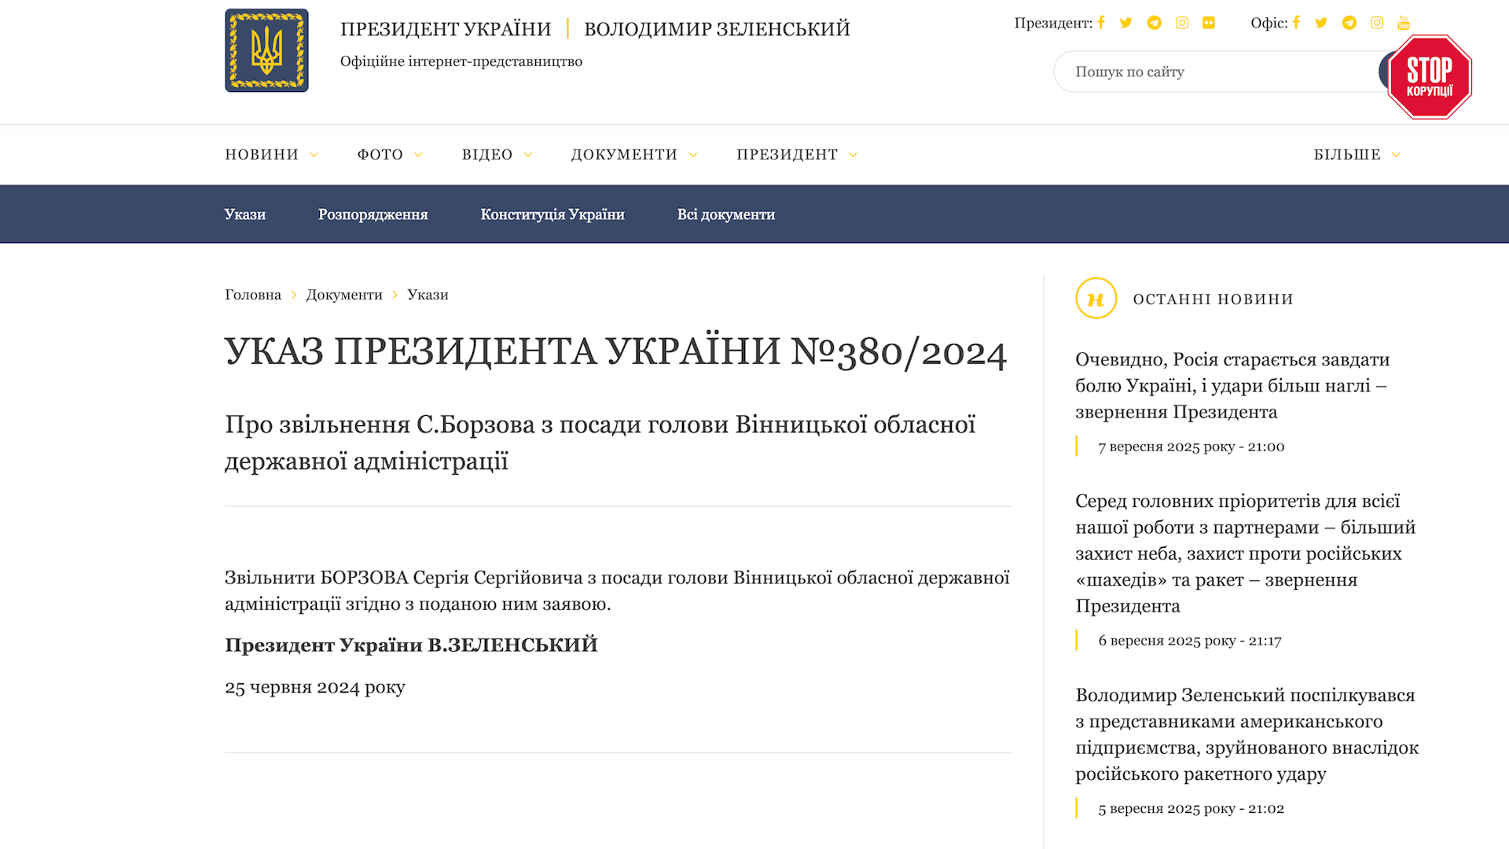Open the Розпорядження submenu tab
The image size is (1509, 849).
[x=373, y=215]
